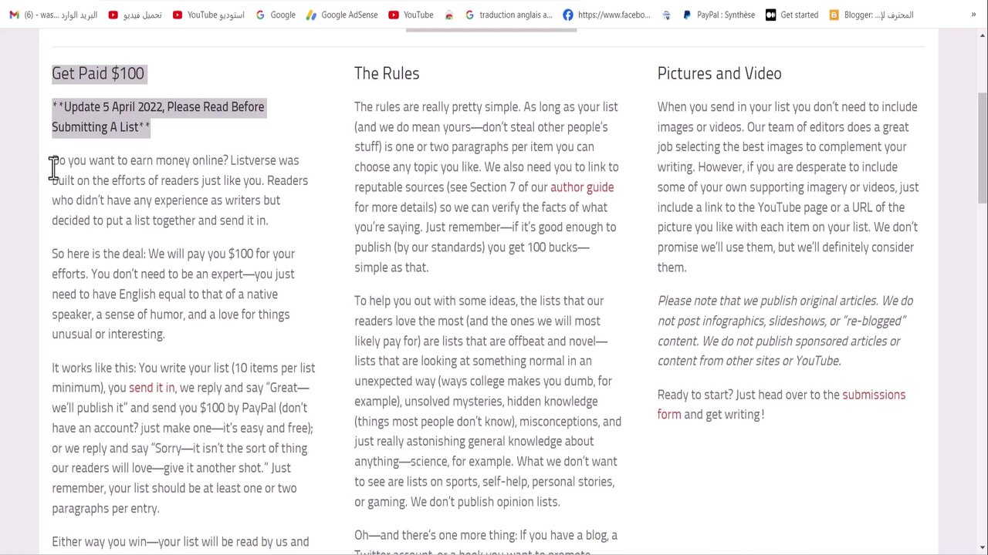Click the 'Get Paid $100' heading
The image size is (988, 555).
click(98, 73)
